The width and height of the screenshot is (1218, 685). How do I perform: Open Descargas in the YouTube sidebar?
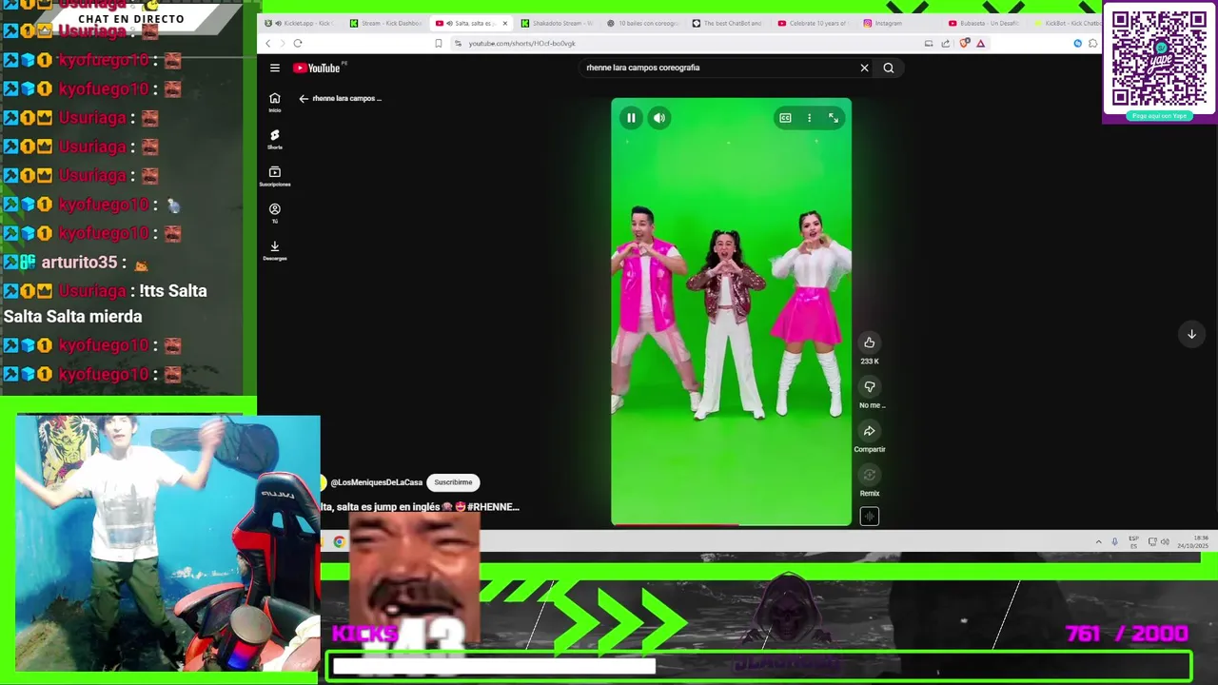tap(274, 250)
